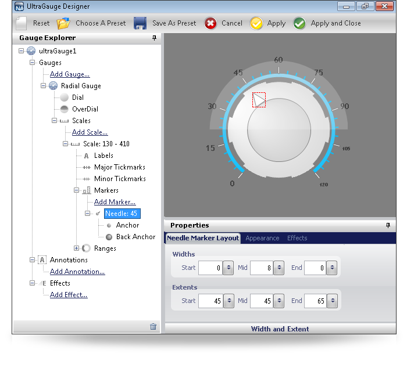Click the yellow Apply checkmark icon
The image size is (407, 368).
tap(256, 23)
